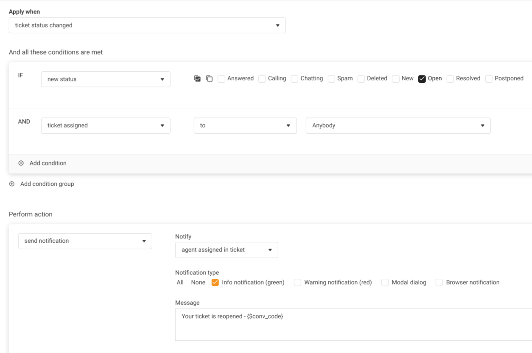The image size is (532, 353).
Task: Toggle Info notification (green) checkbox
Action: point(215,283)
